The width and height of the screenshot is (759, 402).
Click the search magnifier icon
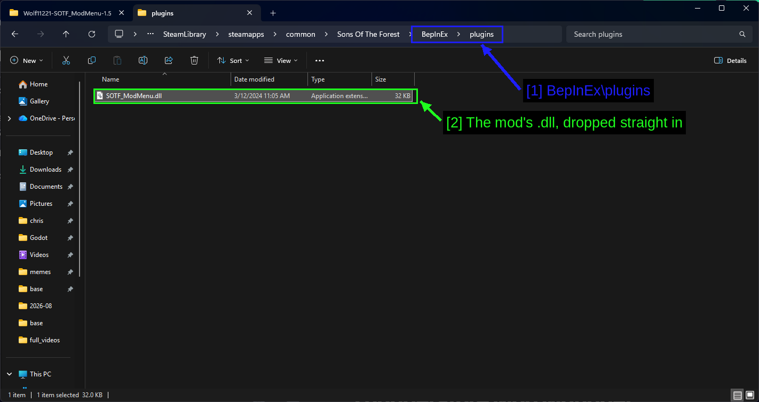pos(742,34)
